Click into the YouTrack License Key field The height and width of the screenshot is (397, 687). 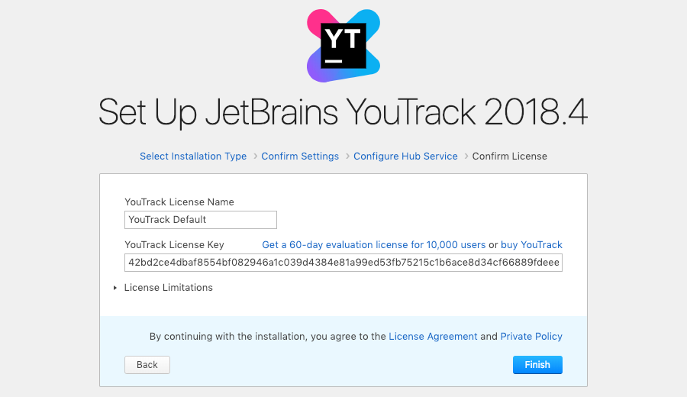coord(343,263)
